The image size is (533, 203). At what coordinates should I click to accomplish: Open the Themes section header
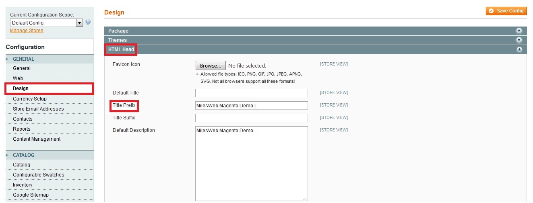point(316,40)
